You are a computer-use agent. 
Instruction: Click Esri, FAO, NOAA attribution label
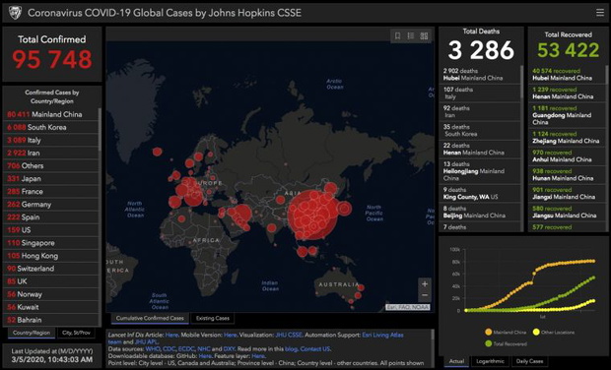[x=408, y=307]
